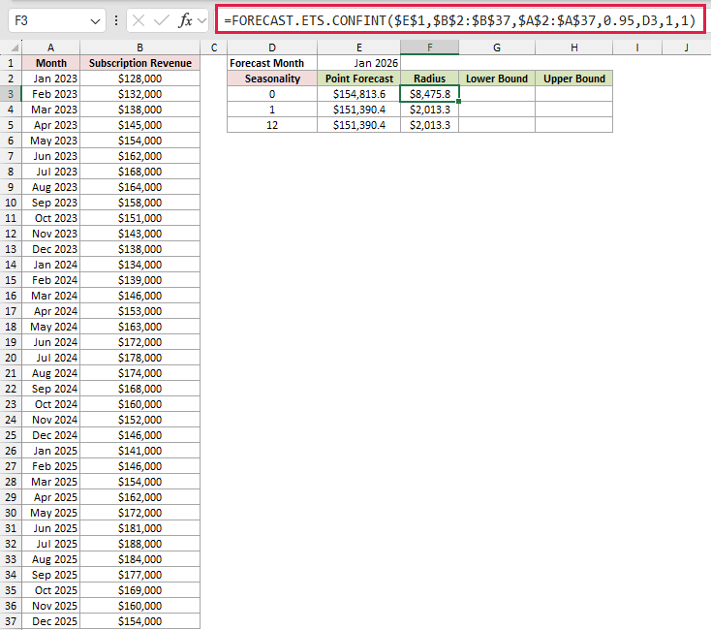Select row 1 header
711x630 pixels.
(11, 63)
